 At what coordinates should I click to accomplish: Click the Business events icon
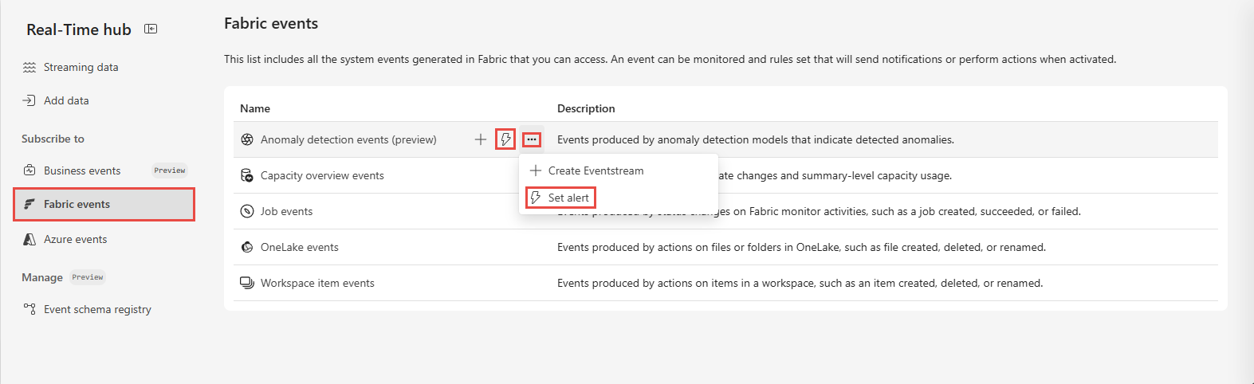(29, 170)
